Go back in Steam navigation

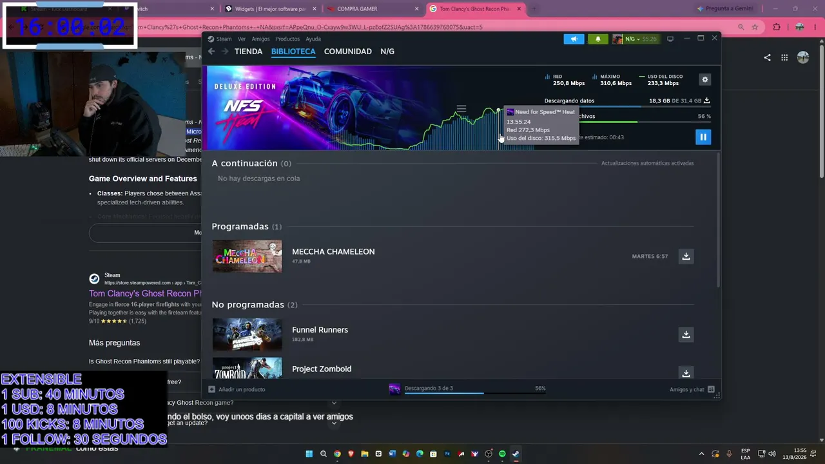point(211,52)
